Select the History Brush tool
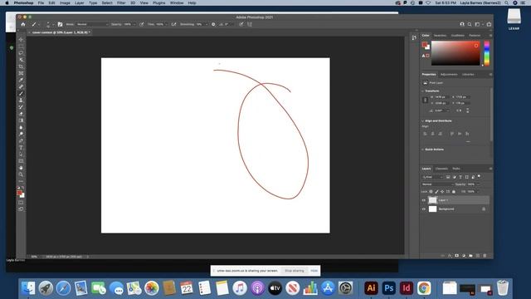531x299 pixels. (21, 107)
